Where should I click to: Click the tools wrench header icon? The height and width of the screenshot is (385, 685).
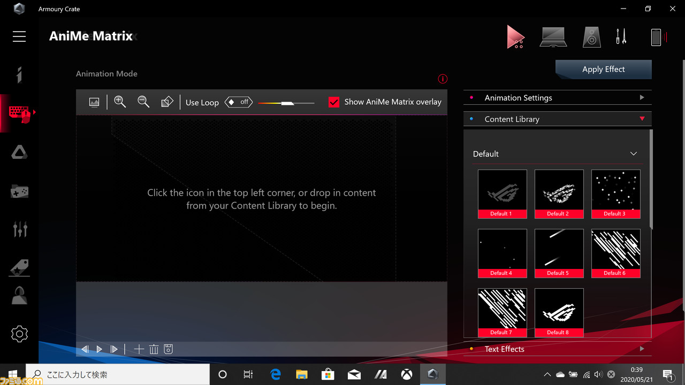621,37
